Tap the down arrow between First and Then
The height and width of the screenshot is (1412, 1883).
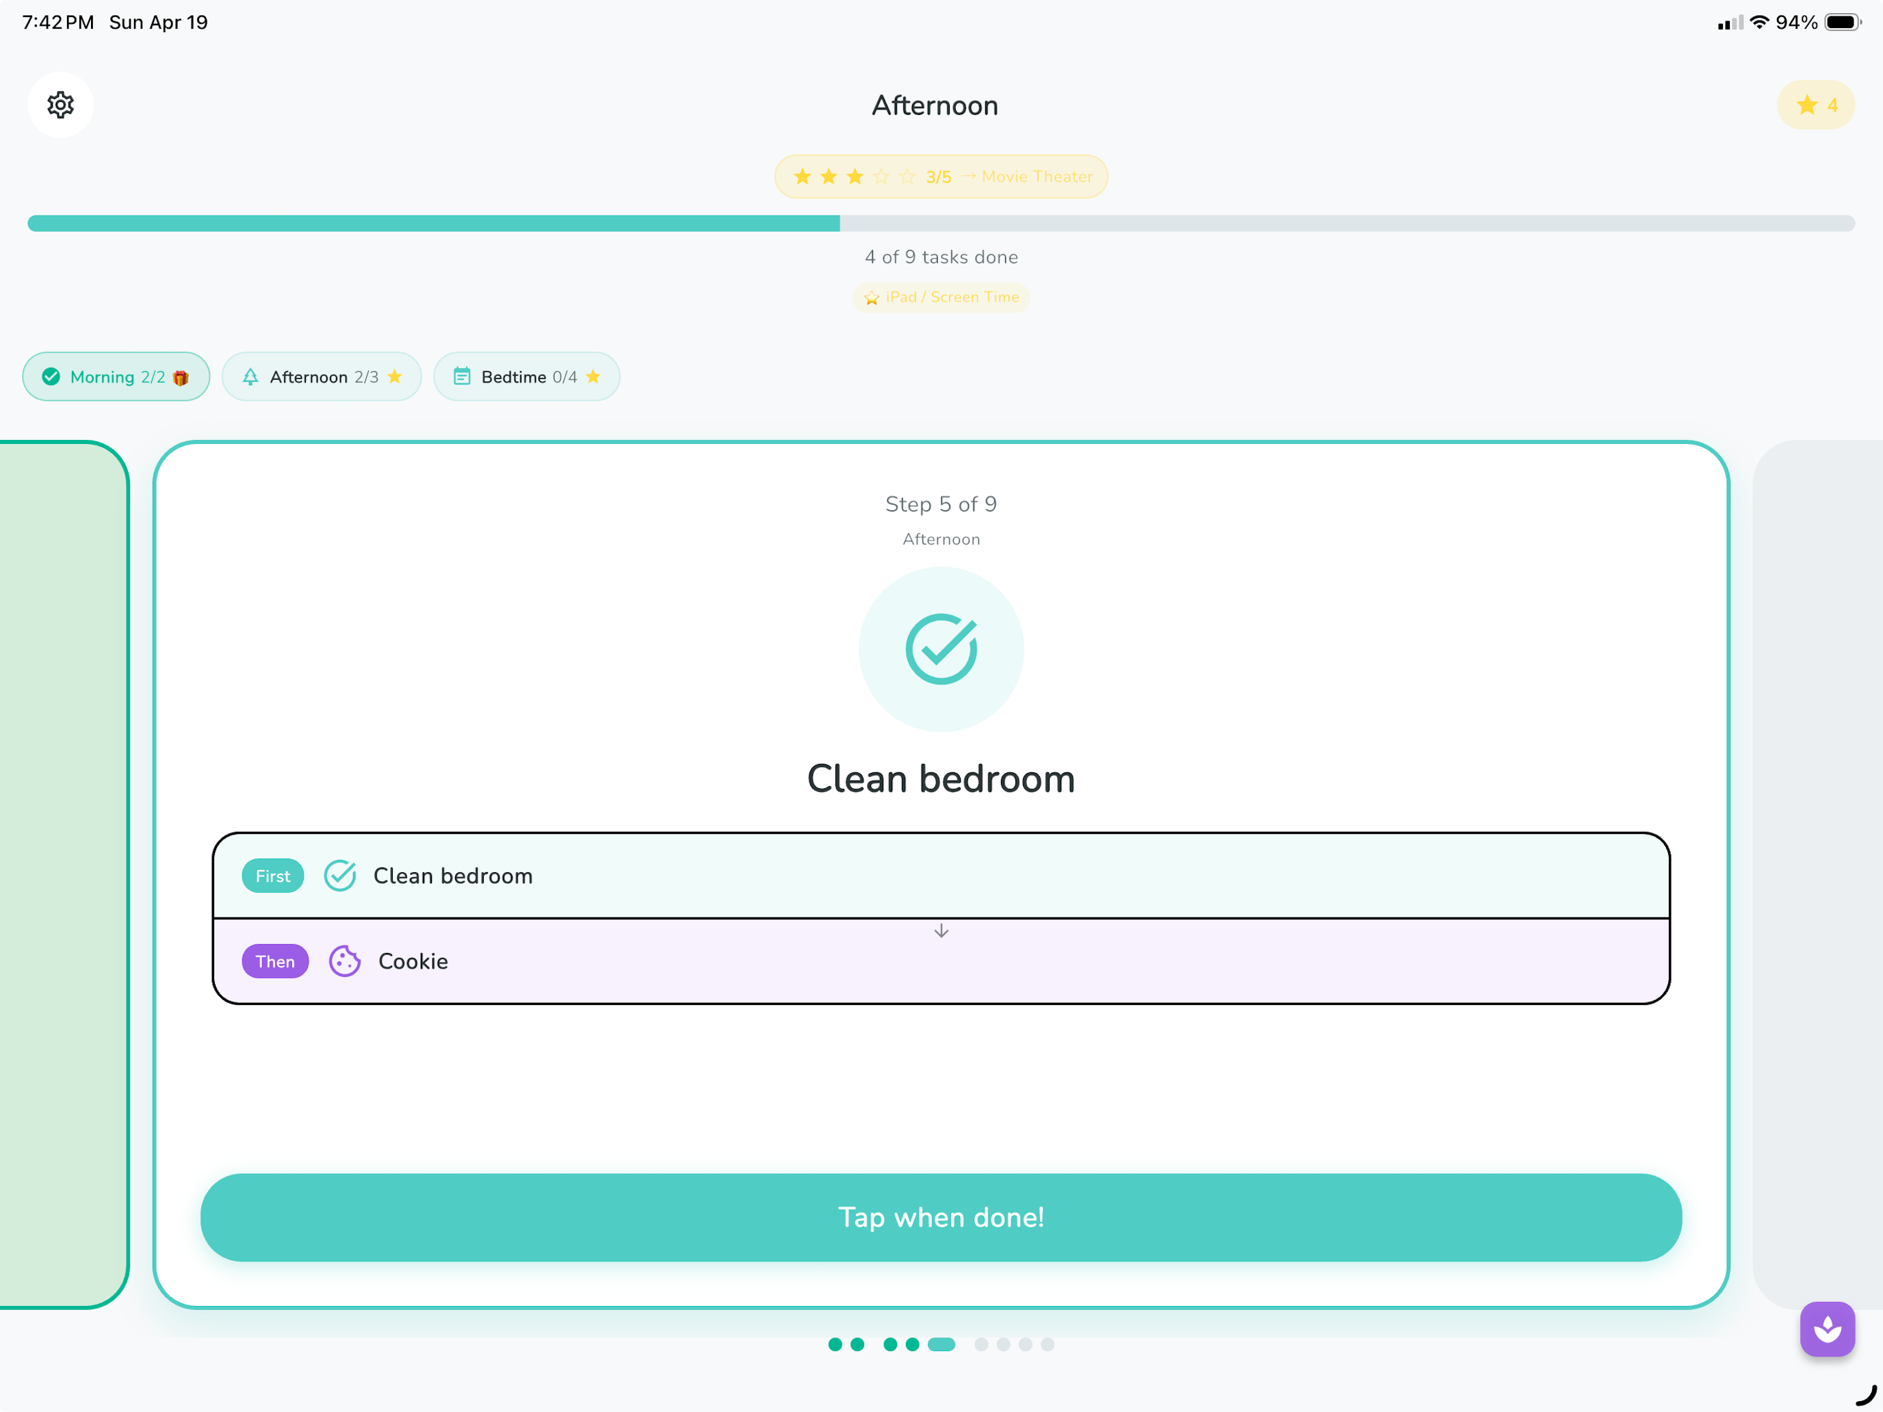click(941, 930)
